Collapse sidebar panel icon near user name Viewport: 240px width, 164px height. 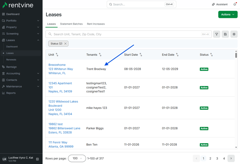click(x=37, y=159)
